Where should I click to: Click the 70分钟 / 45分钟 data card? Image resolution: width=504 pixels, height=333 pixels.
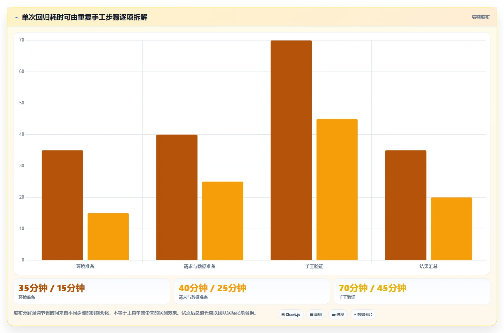[x=412, y=291]
